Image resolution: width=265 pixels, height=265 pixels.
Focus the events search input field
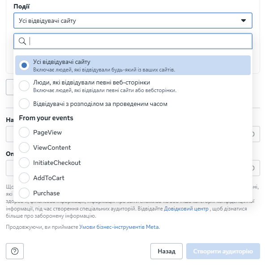(x=133, y=41)
